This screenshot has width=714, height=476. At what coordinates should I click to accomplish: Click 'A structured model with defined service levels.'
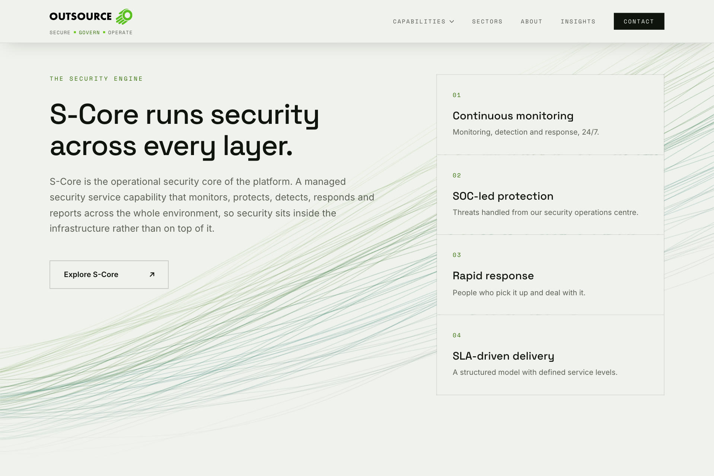click(x=535, y=372)
